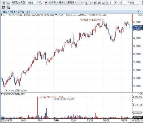Viewport: 143px width, 123px height.
Task: Open the 추가 dropdown arrow
Action: (57, 3)
